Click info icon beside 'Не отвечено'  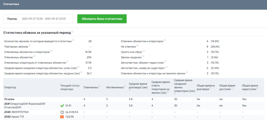tap(138, 46)
